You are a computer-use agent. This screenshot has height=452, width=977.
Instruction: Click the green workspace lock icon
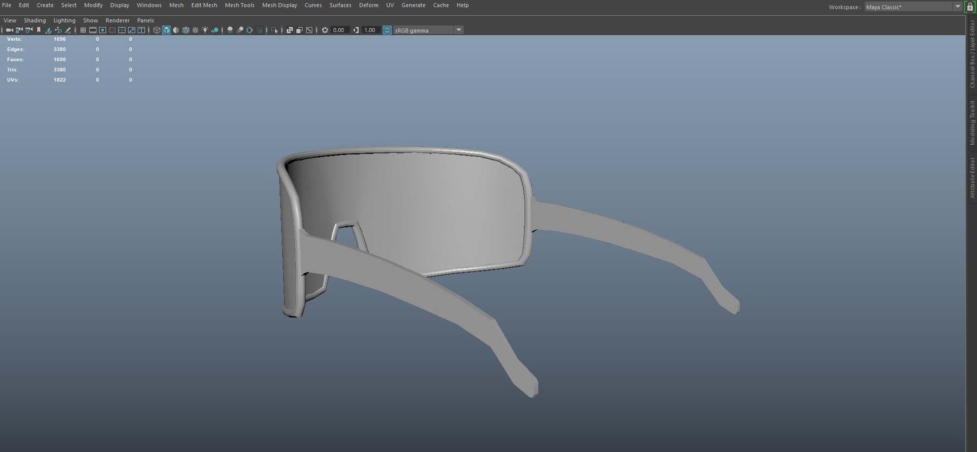pyautogui.click(x=970, y=7)
